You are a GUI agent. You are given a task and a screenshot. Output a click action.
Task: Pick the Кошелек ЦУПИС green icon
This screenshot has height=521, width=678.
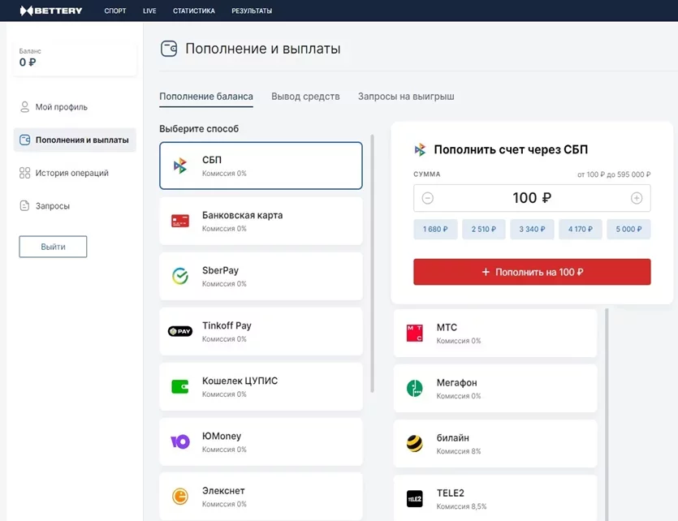(x=179, y=386)
